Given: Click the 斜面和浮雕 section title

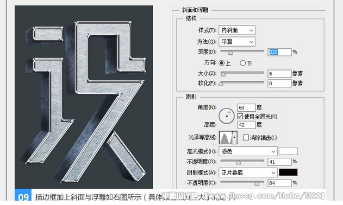Looking at the screenshot, I should tap(195, 10).
